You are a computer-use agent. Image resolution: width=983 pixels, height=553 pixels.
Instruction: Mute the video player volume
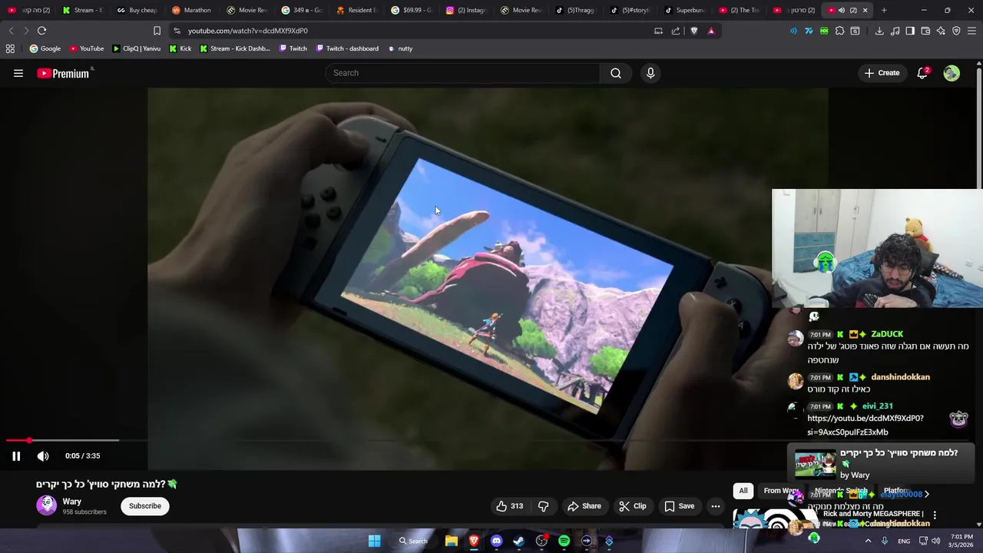point(43,455)
